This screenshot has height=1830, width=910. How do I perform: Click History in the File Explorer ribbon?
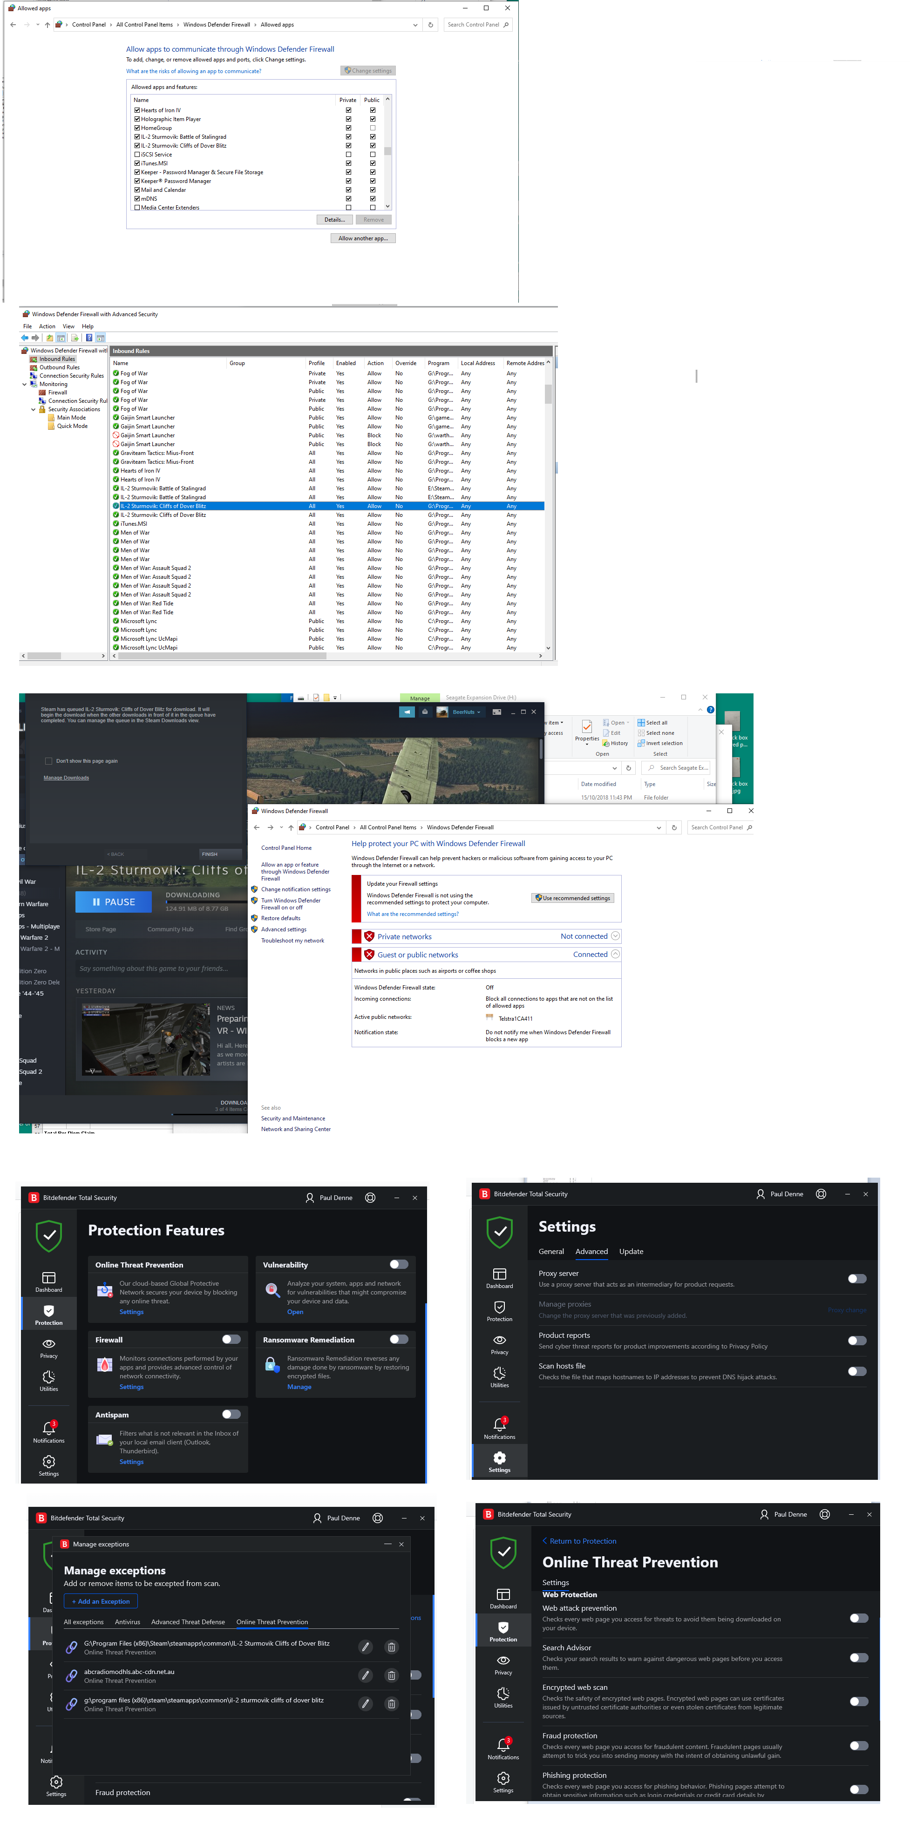pyautogui.click(x=615, y=743)
